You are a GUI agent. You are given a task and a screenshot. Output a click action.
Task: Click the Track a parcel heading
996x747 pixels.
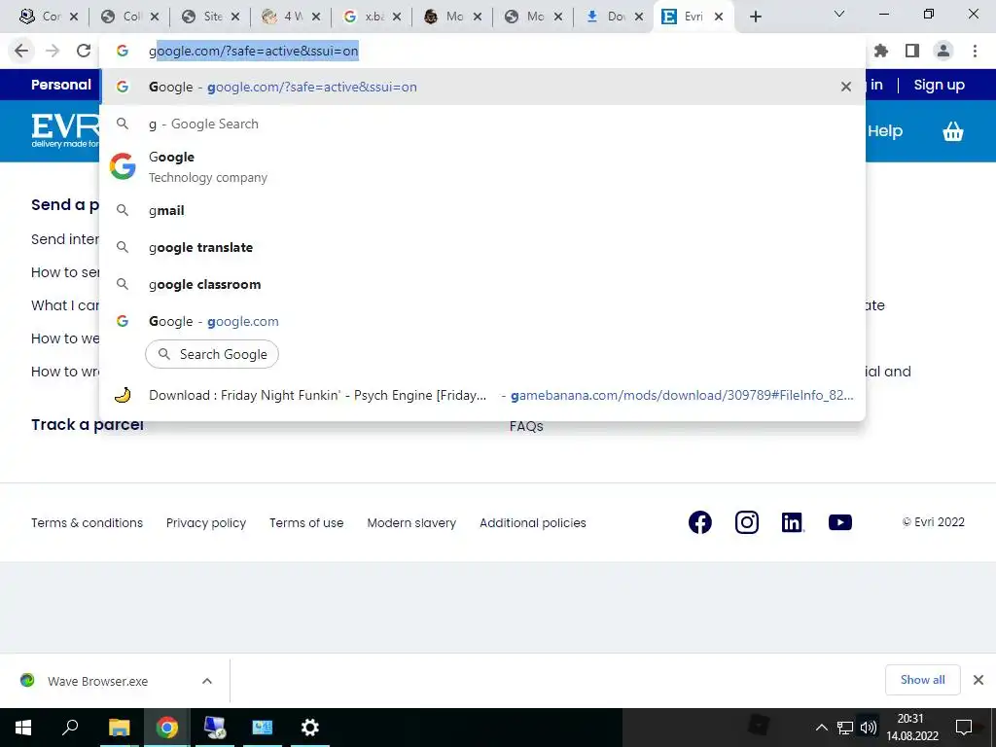click(x=87, y=424)
